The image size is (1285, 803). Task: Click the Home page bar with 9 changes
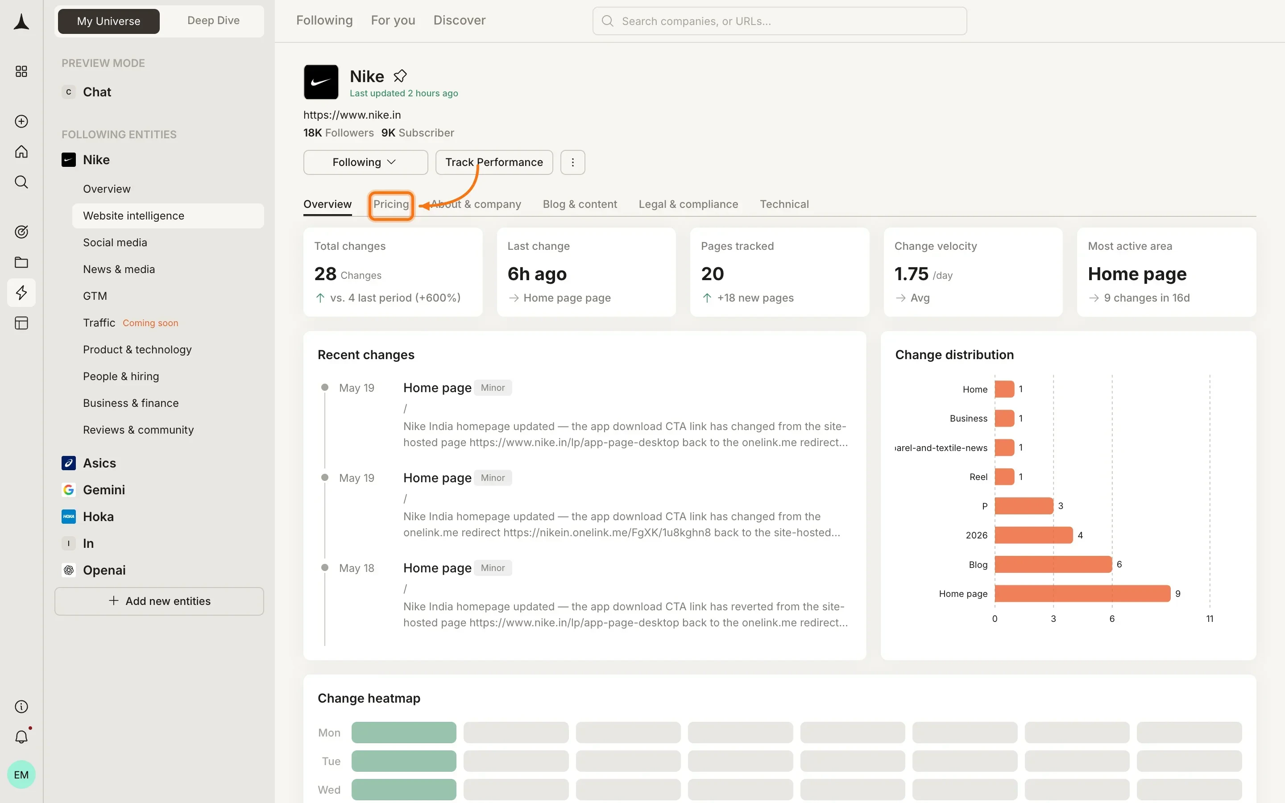pos(1082,593)
